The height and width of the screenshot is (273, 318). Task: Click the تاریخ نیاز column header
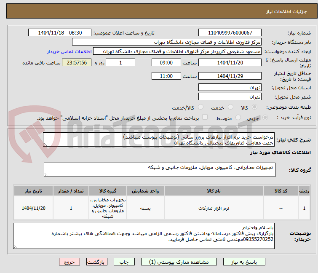33,191
